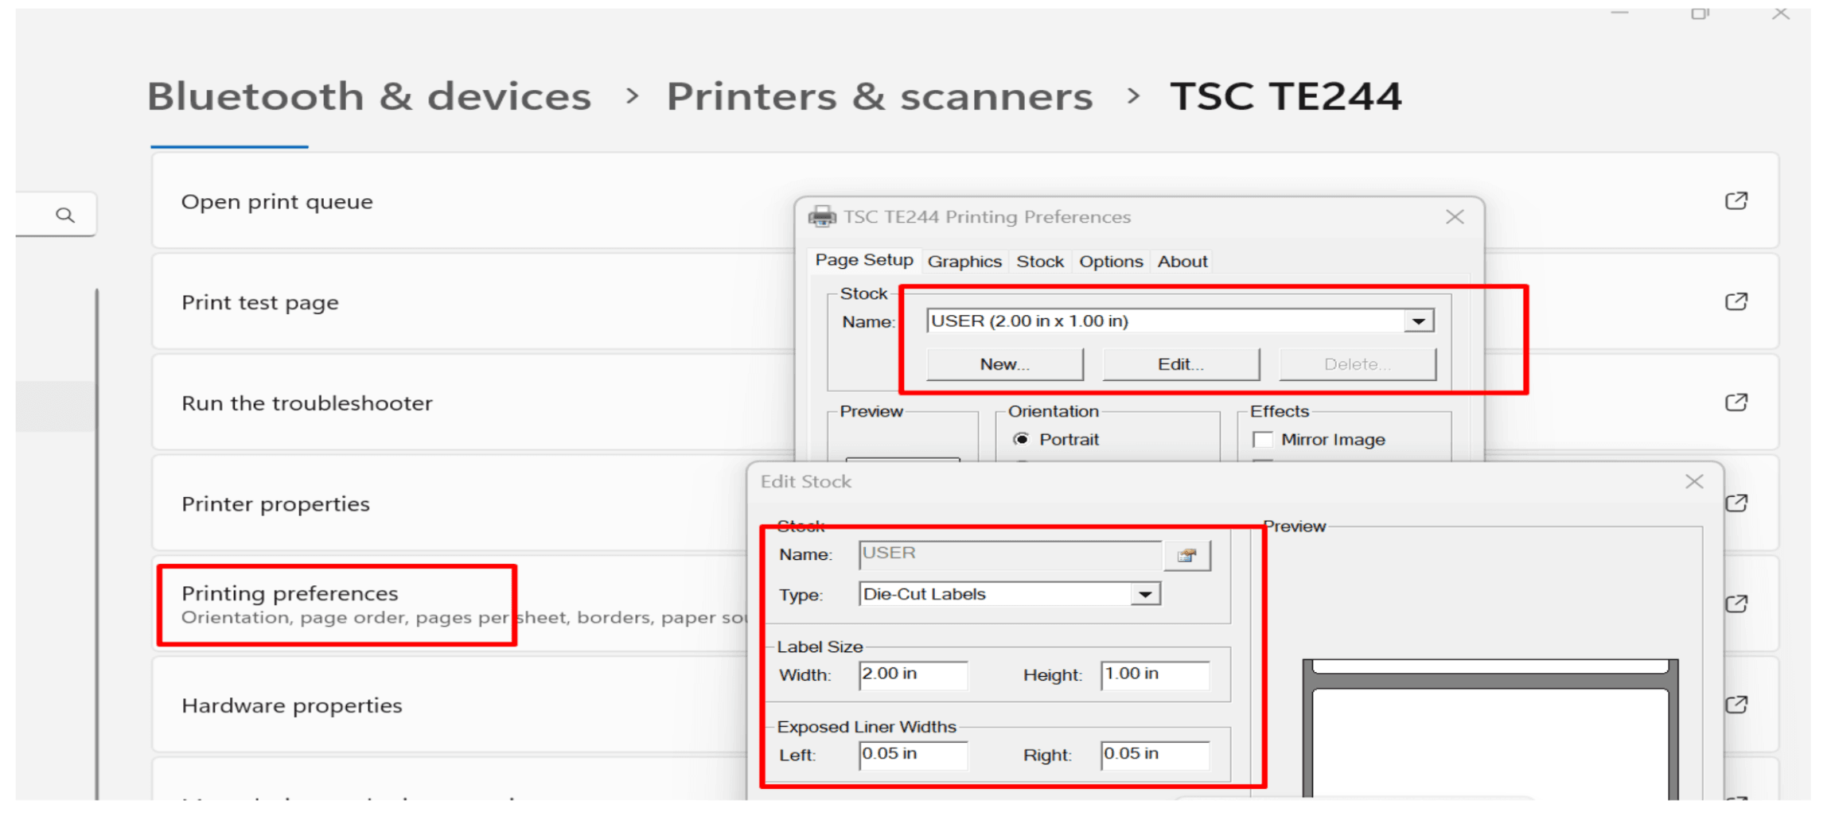1835x816 pixels.
Task: Enable the Mirror Image checkbox
Action: (x=1263, y=439)
